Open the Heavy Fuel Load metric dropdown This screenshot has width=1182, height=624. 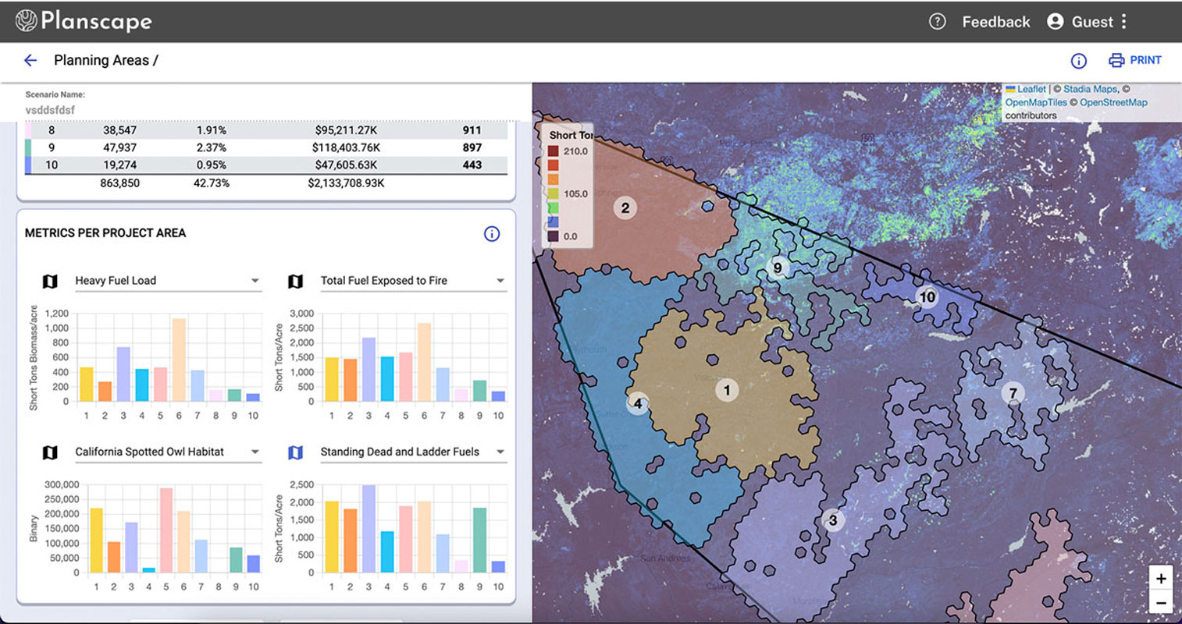pyautogui.click(x=255, y=281)
